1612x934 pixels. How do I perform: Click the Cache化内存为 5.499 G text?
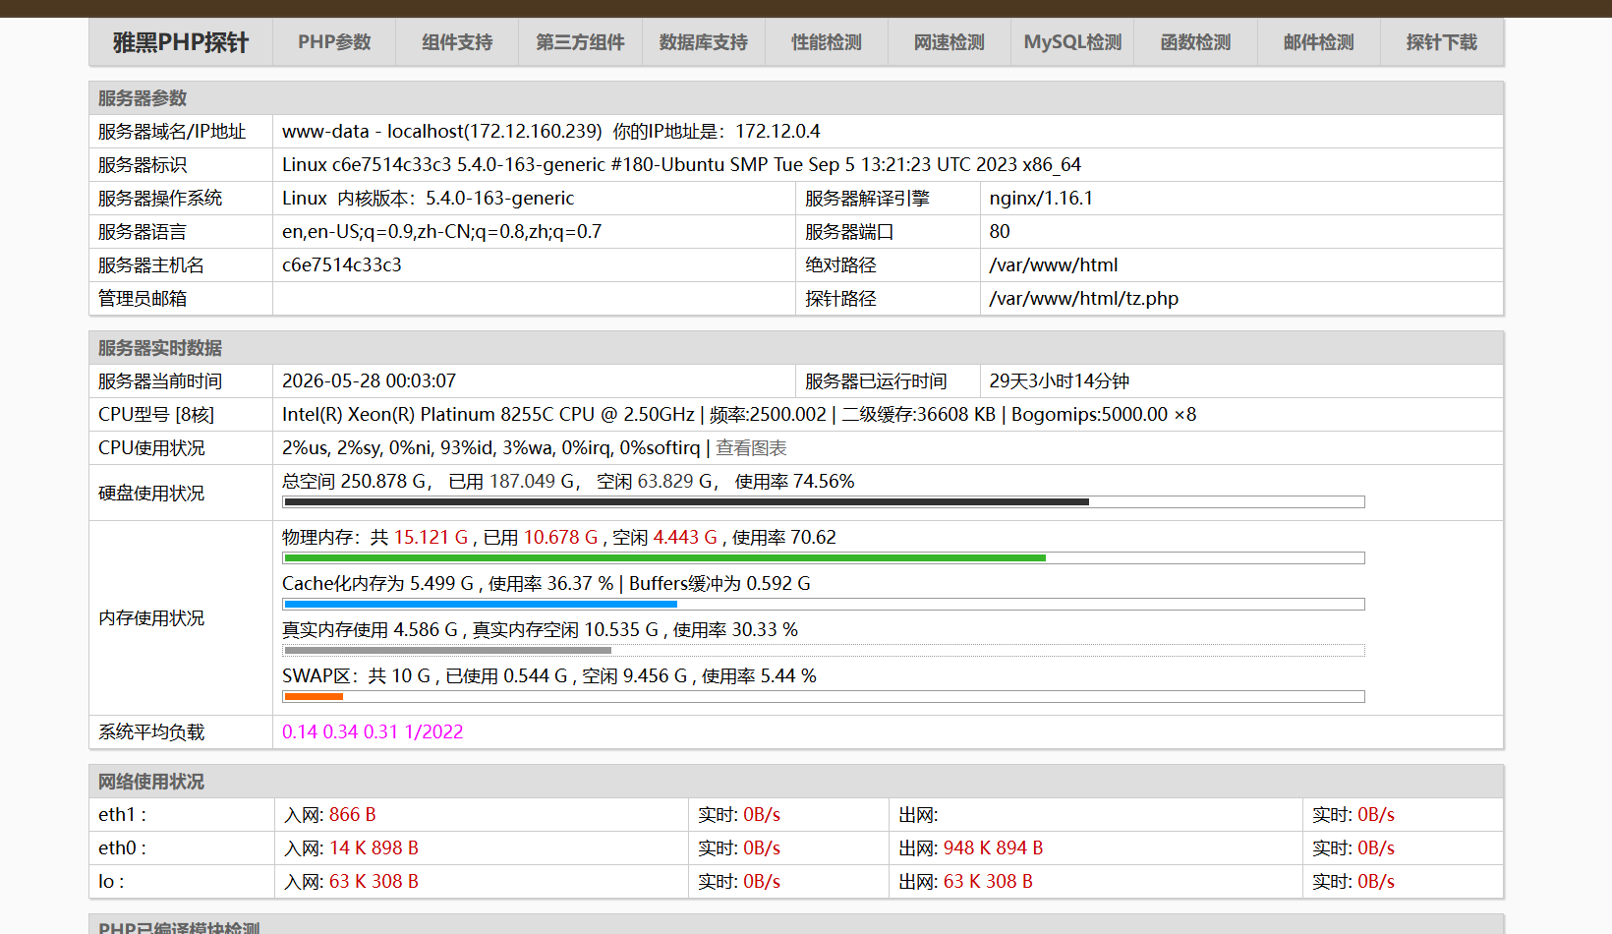[x=378, y=583]
